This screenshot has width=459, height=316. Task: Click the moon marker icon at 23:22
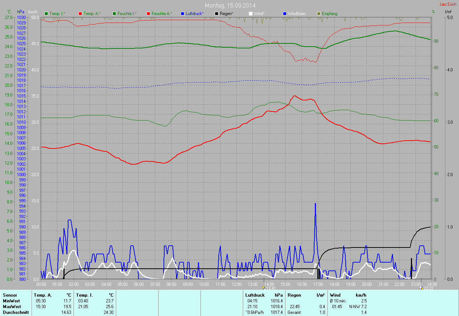pyautogui.click(x=421, y=288)
